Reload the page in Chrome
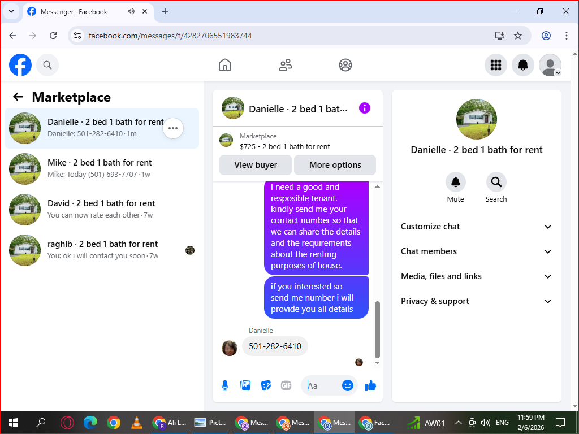Screen dimensions: 579x434 (53, 36)
